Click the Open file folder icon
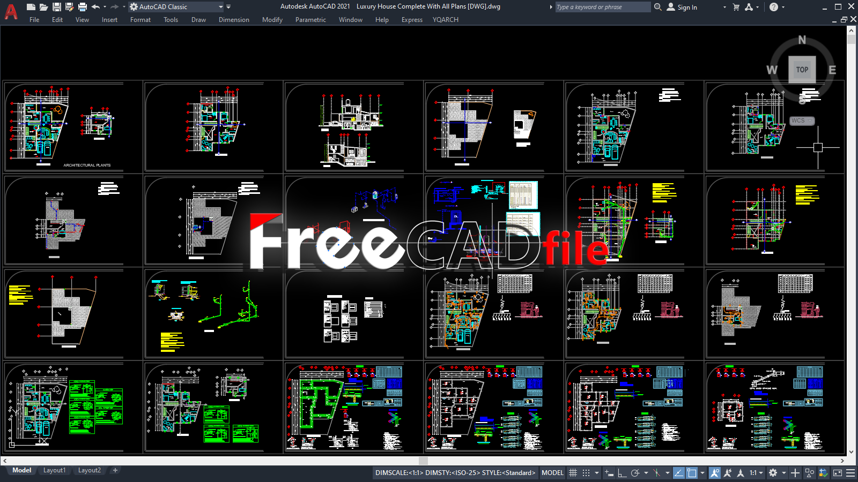This screenshot has height=482, width=858. 43,7
